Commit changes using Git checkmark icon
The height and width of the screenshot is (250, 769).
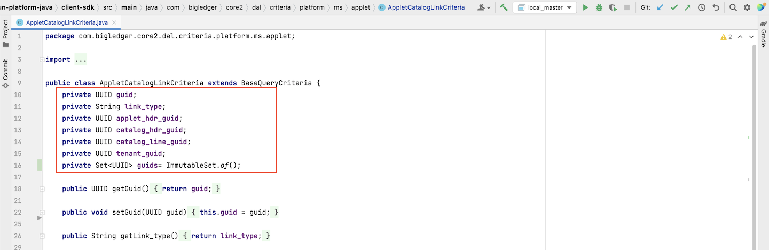click(674, 8)
